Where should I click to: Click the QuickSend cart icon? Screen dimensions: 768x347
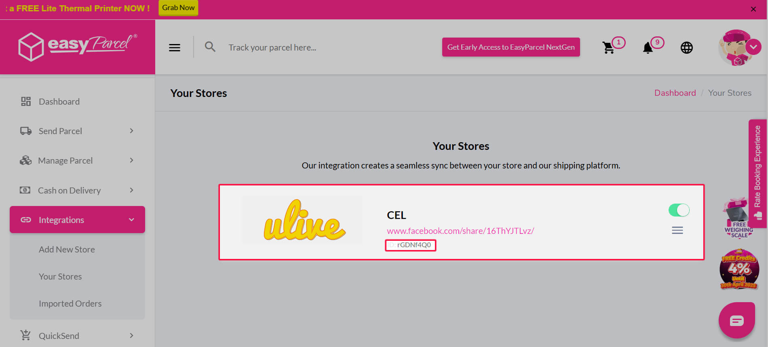tap(25, 335)
